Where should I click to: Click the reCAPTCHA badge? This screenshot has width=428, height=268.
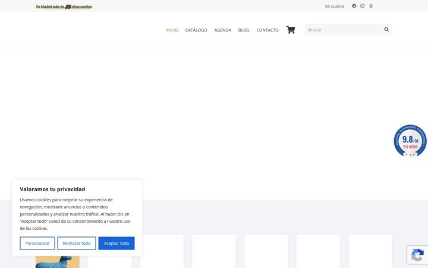417,255
